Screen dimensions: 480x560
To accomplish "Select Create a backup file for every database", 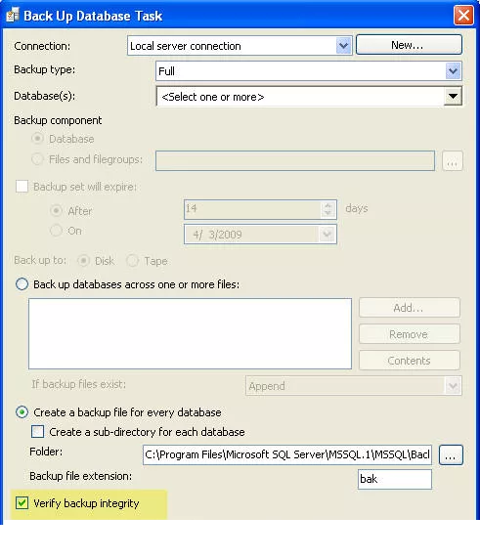I will (x=22, y=412).
